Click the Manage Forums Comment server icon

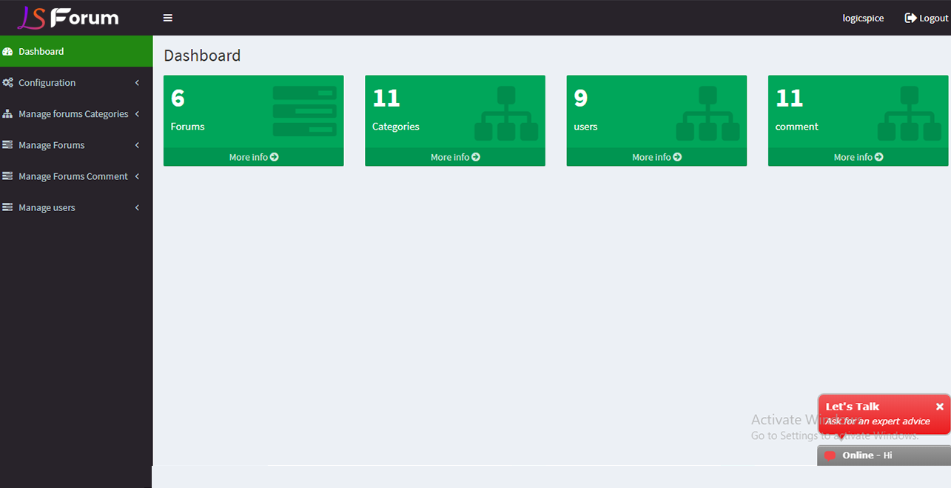[7, 176]
